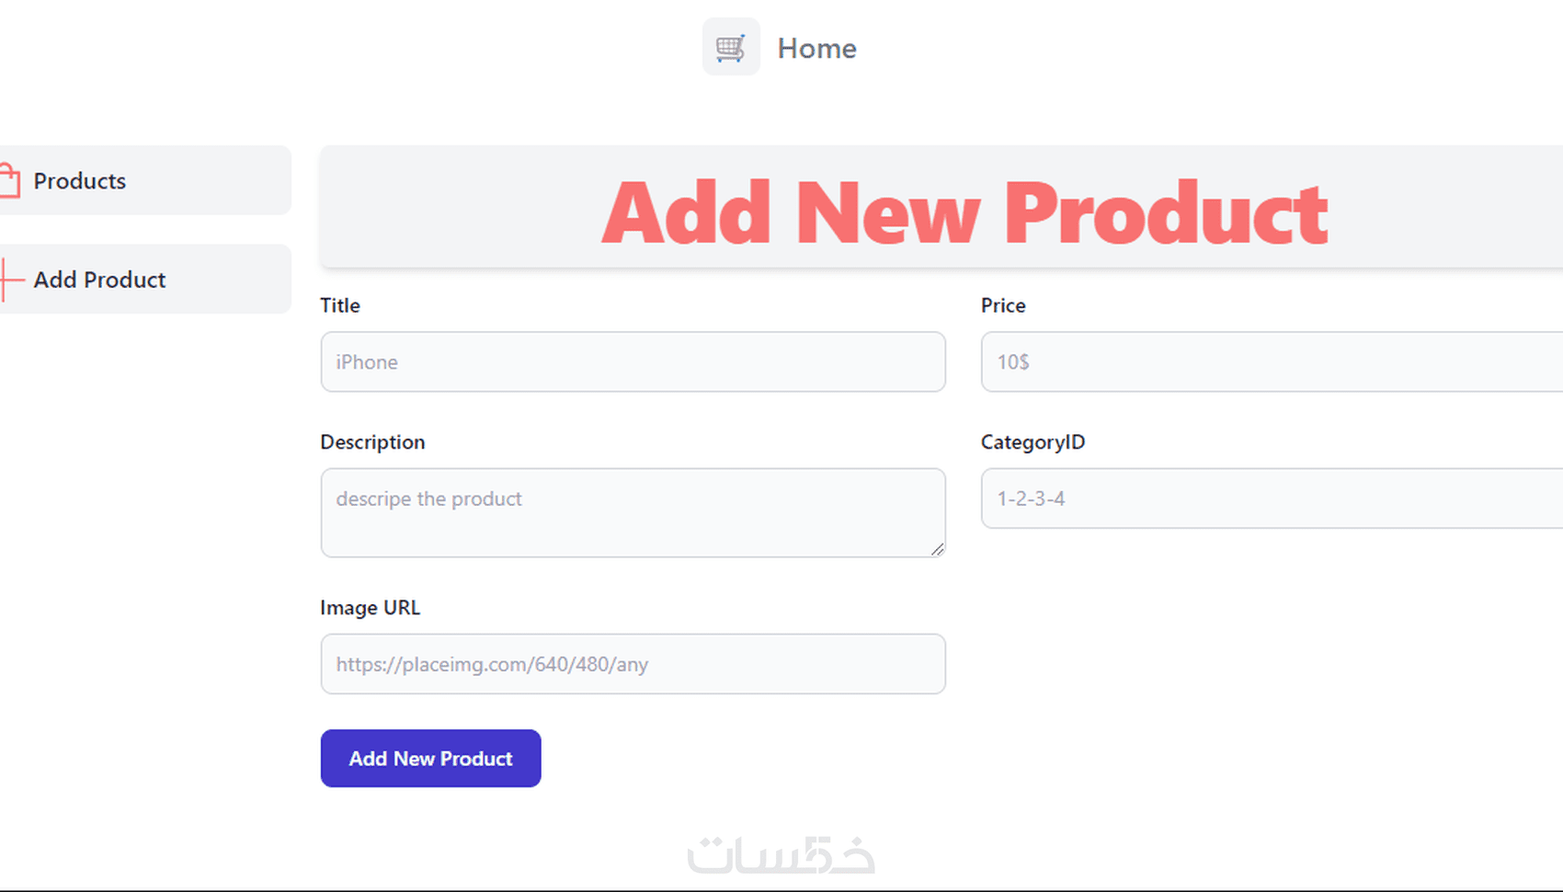Click the Description field label
The image size is (1563, 892).
click(372, 442)
